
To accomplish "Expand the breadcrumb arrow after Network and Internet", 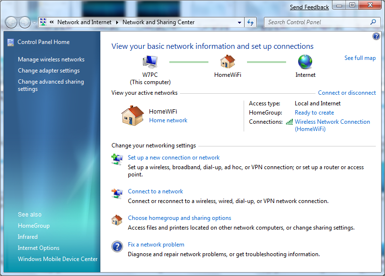I will 117,22.
